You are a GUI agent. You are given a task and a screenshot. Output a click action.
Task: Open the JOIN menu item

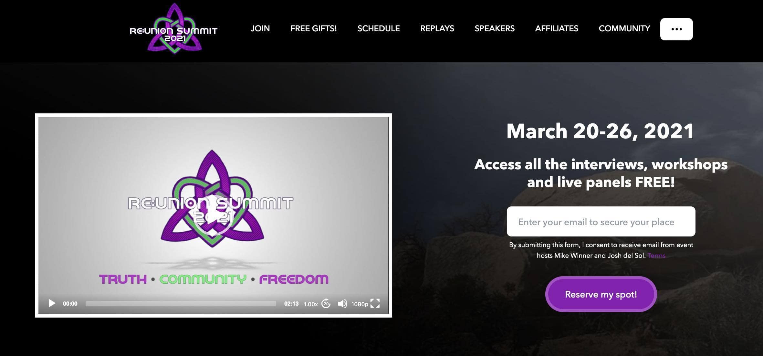click(x=260, y=28)
